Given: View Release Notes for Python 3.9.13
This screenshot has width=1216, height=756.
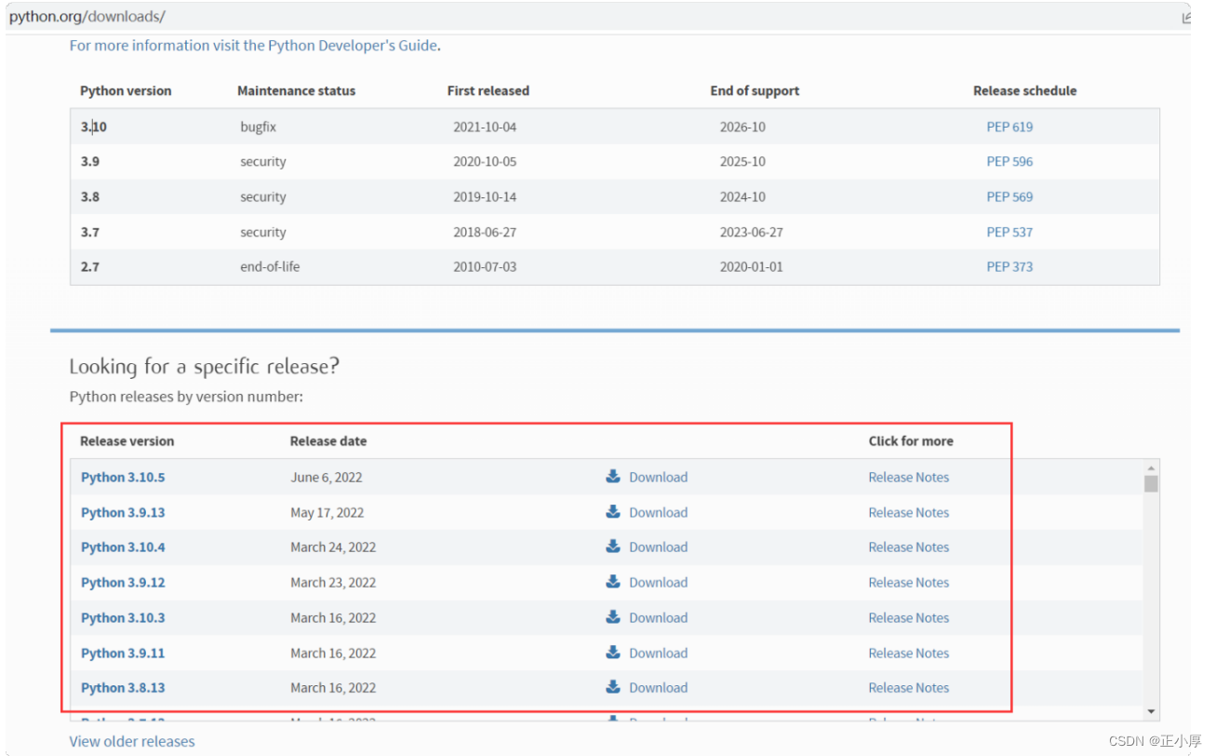Looking at the screenshot, I should pos(909,512).
